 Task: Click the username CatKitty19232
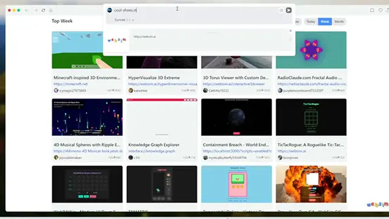(219, 91)
